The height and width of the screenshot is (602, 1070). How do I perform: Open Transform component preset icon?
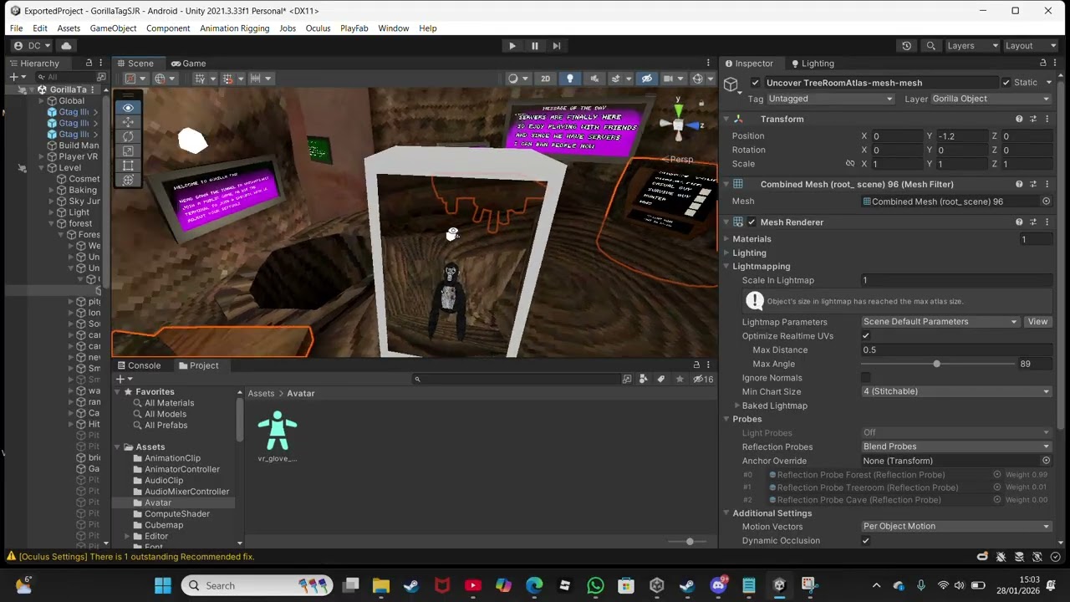click(1033, 119)
